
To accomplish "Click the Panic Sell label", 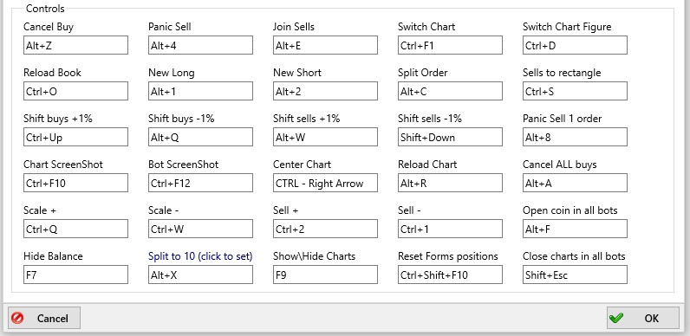I will 170,27.
